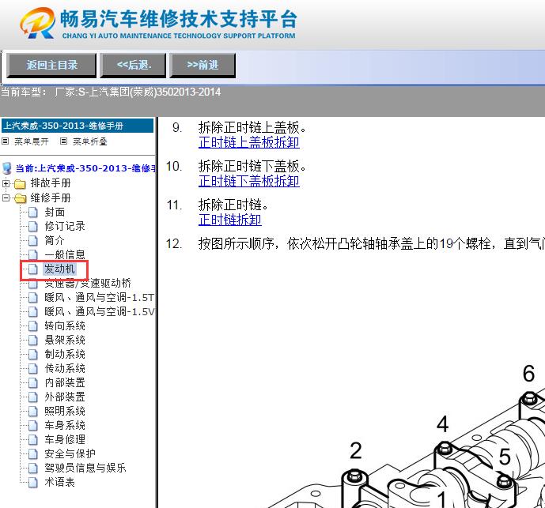The width and height of the screenshot is (545, 508).
Task: Select the 排故手册 folder icon
Action: [x=20, y=183]
